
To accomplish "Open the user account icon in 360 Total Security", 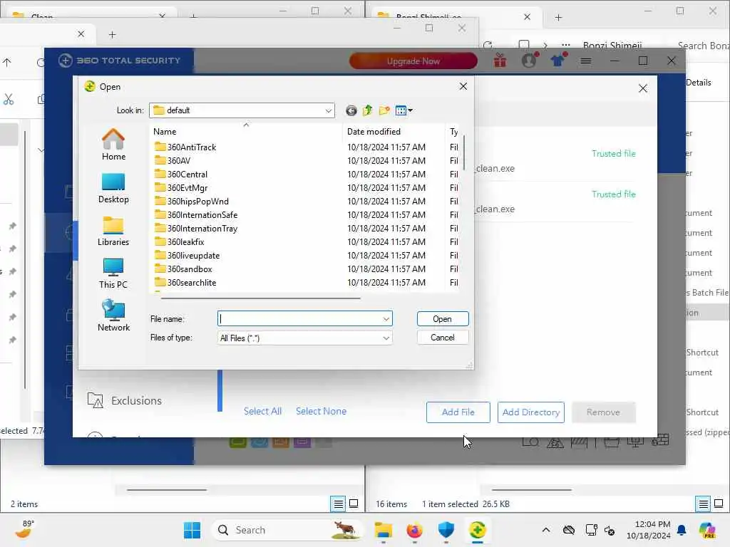I will pyautogui.click(x=530, y=61).
